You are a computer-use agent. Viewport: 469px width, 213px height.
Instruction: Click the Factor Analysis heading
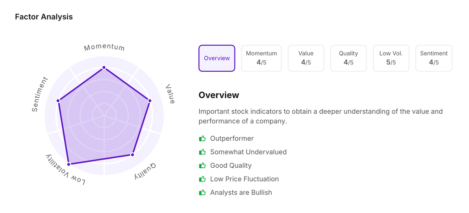[x=44, y=17]
